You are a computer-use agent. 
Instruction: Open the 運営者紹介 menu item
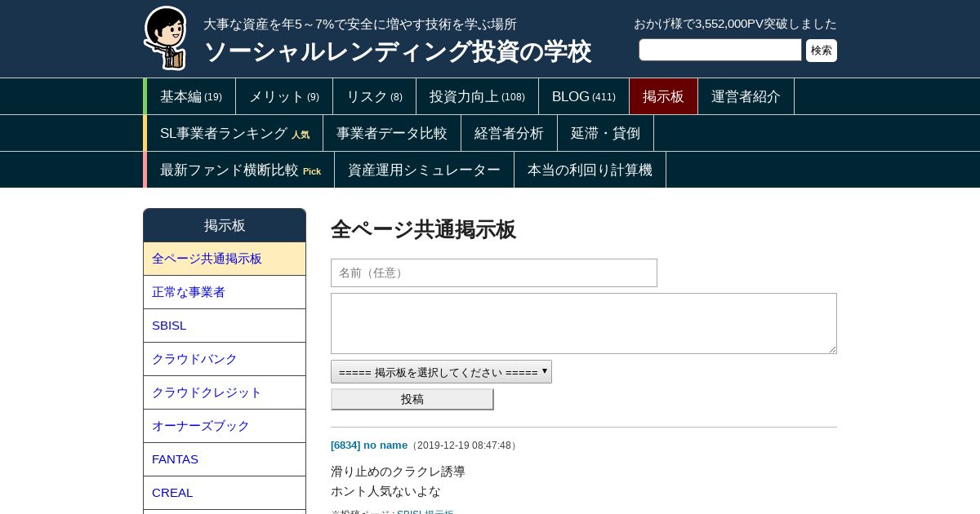pyautogui.click(x=746, y=96)
